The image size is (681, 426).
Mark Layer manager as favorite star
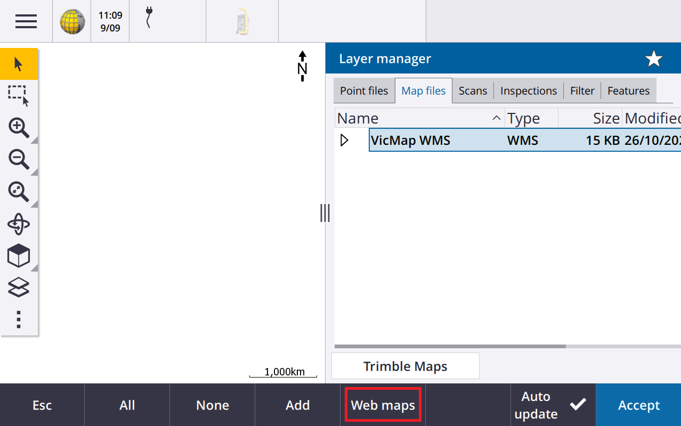(653, 59)
